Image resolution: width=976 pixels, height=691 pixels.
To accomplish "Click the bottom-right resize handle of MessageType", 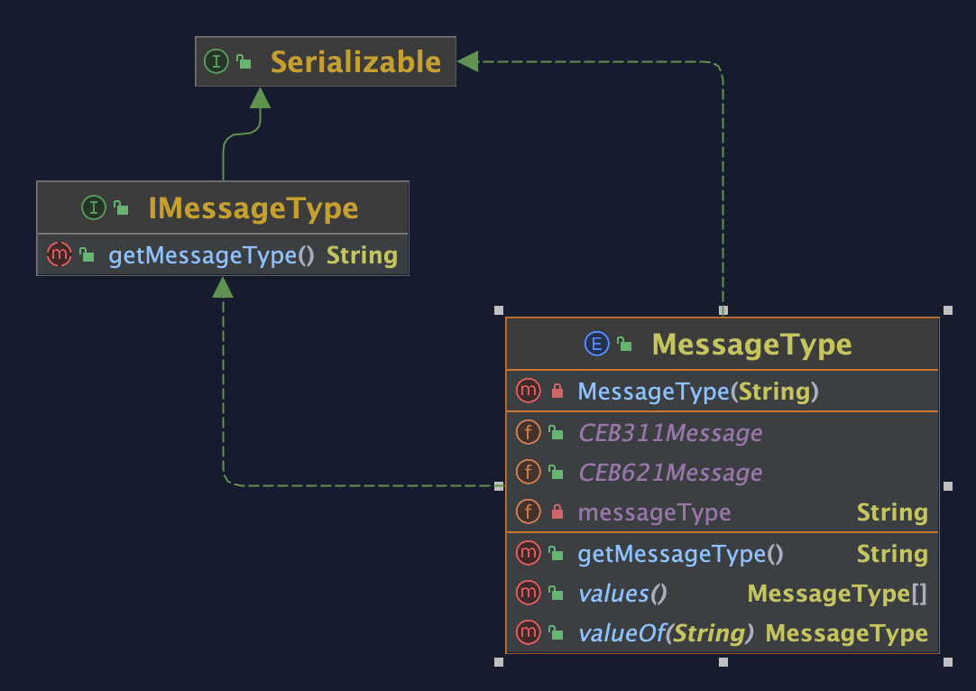I will click(947, 662).
